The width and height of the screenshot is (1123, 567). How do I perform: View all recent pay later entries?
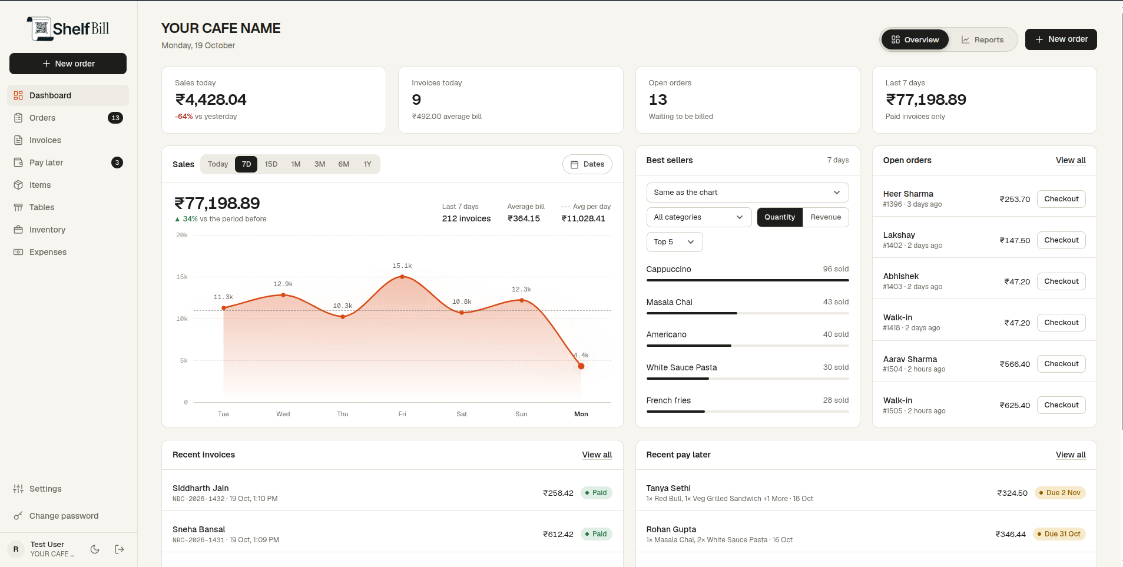pos(1071,455)
